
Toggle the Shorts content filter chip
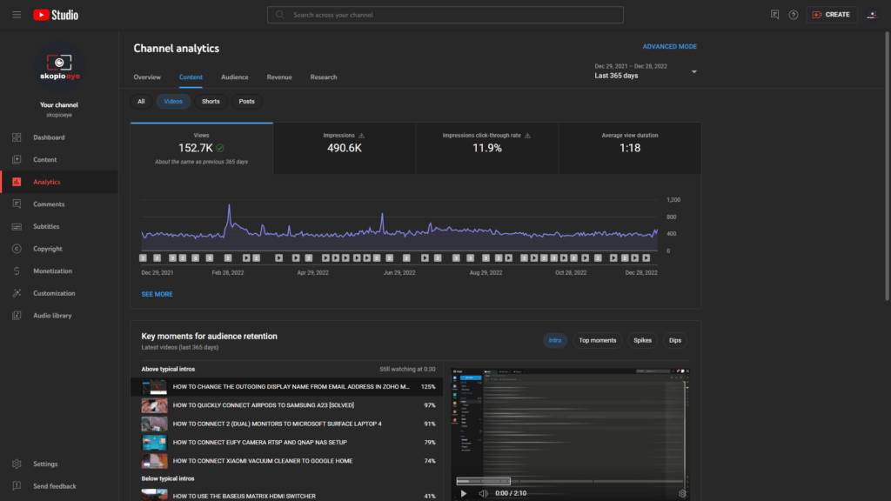(211, 101)
